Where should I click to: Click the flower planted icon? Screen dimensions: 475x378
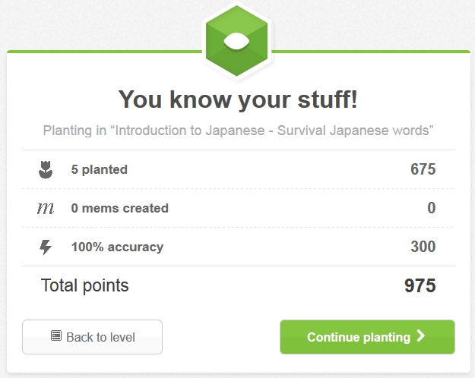46,169
